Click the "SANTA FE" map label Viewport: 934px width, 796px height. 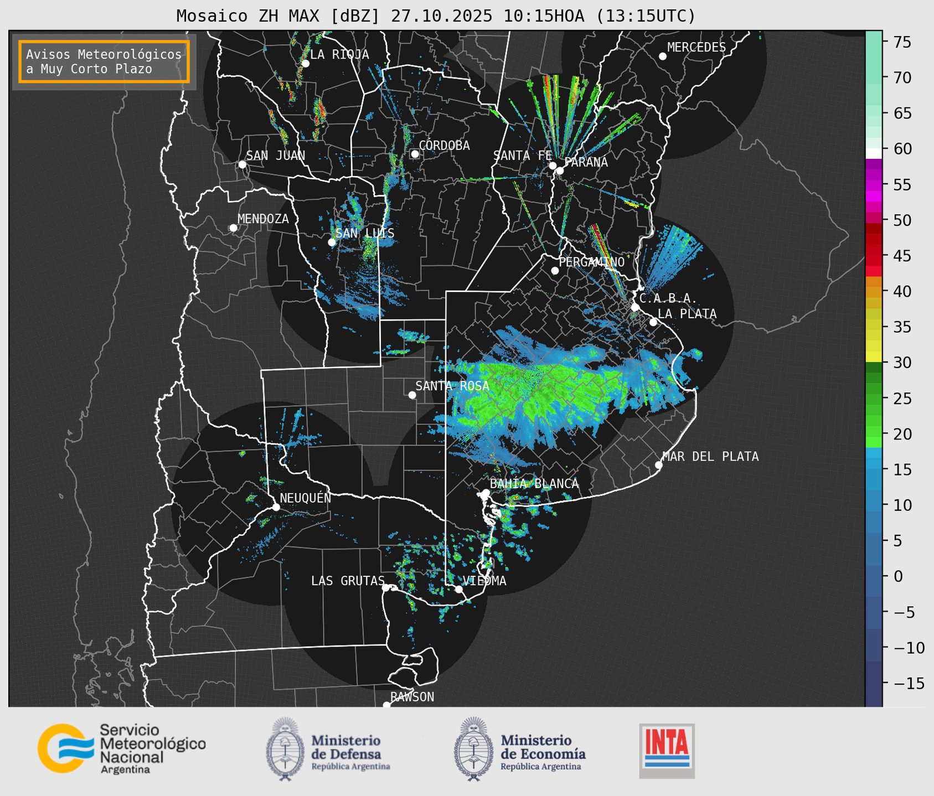pos(523,156)
